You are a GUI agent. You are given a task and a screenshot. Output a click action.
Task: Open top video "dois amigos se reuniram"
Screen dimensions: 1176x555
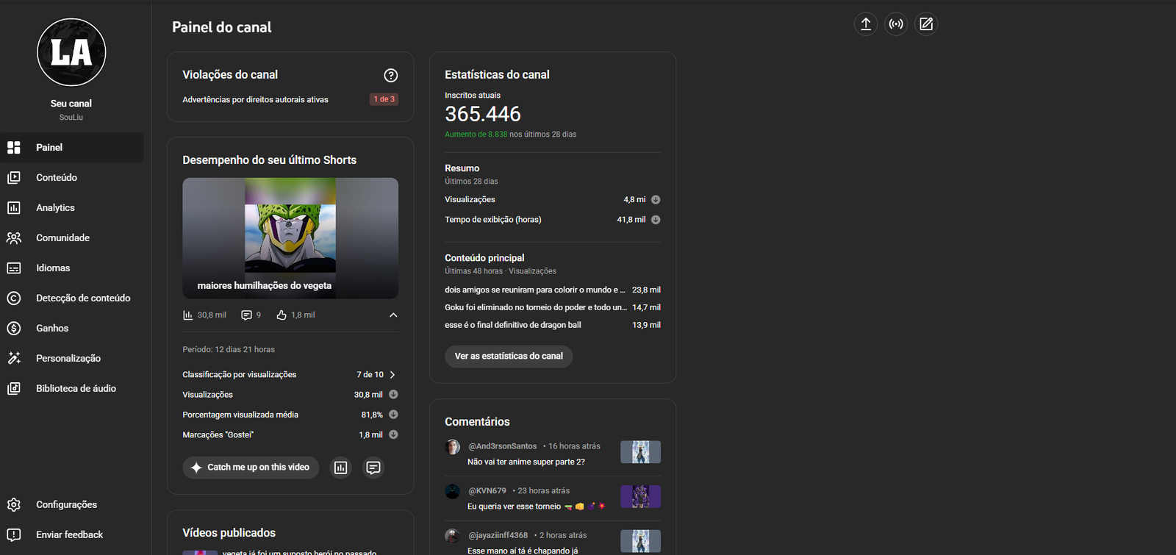coord(535,290)
